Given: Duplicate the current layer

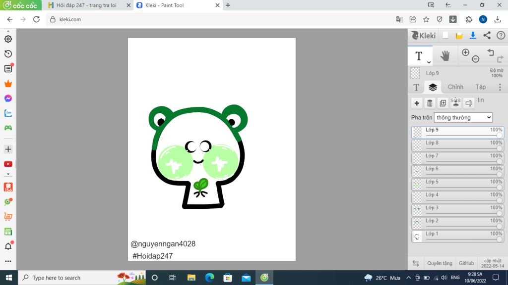Looking at the screenshot, I should (443, 103).
